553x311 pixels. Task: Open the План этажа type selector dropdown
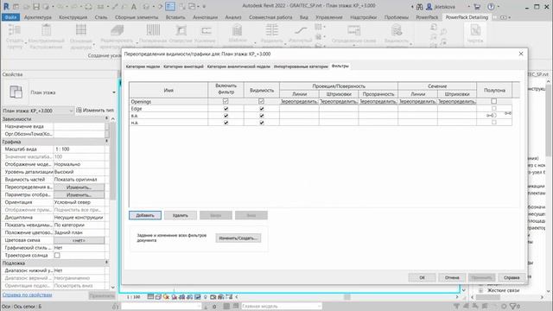[113, 92]
